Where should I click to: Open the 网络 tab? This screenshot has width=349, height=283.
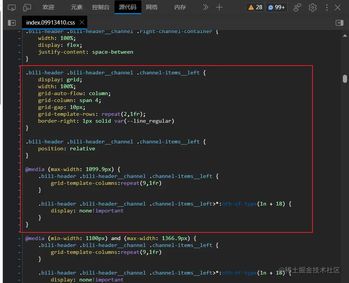pos(152,7)
